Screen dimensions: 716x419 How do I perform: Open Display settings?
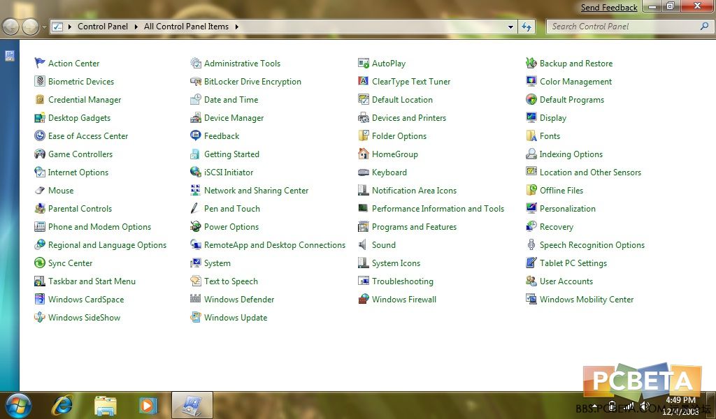(552, 117)
